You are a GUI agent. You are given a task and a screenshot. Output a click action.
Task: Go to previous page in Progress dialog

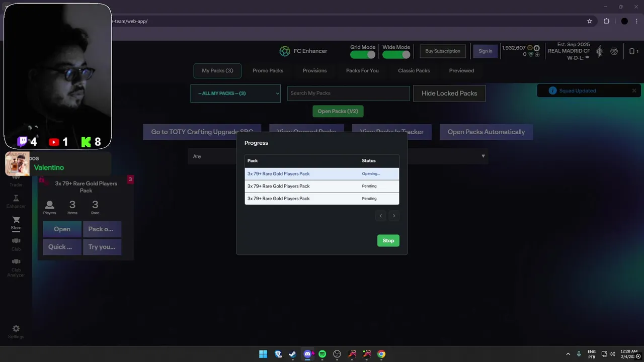click(381, 216)
